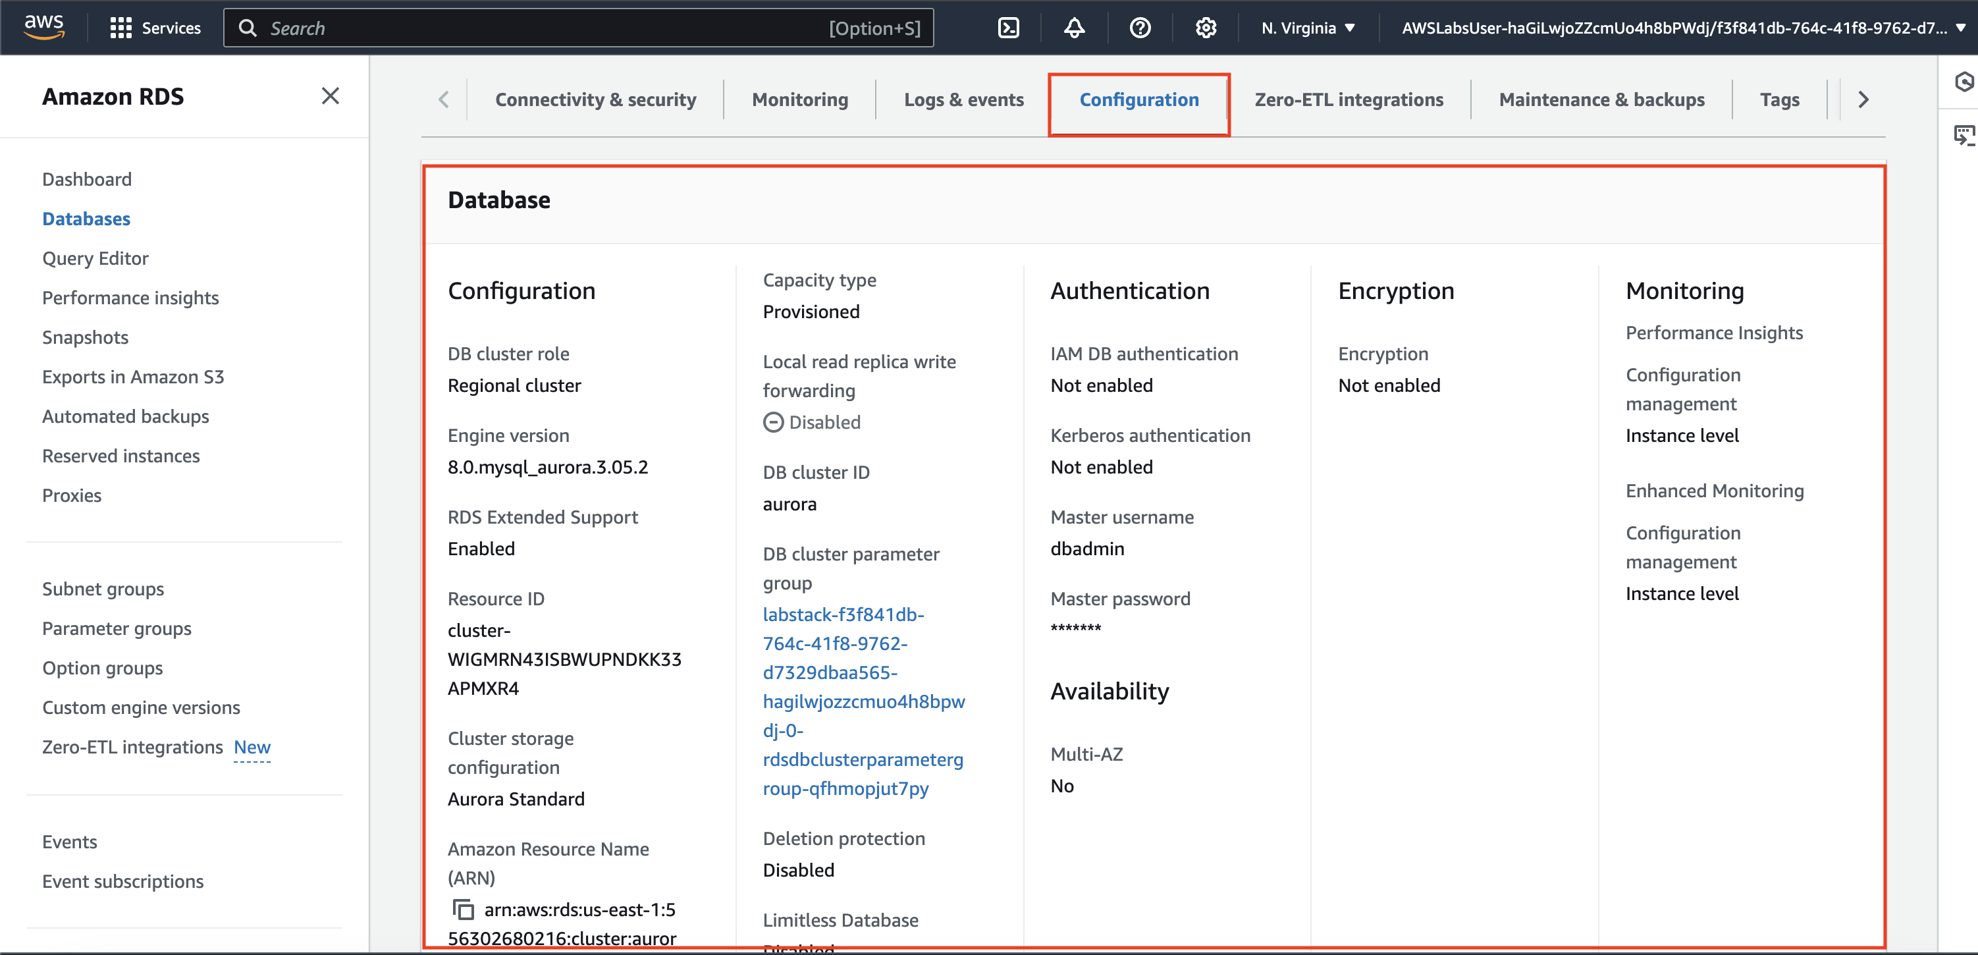Click the AWS logo home icon

43,27
